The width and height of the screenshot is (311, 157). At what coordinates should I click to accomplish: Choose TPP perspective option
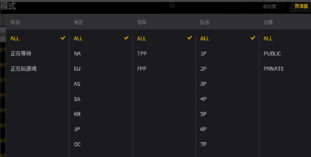pyautogui.click(x=142, y=53)
